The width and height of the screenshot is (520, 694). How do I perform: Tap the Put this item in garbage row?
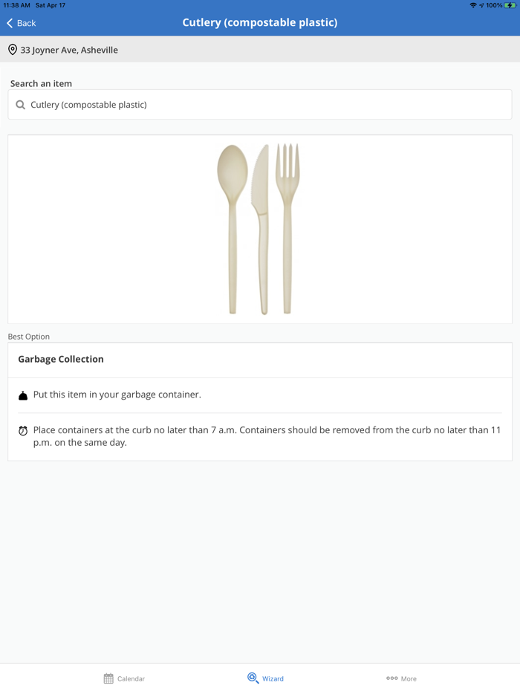[260, 395]
